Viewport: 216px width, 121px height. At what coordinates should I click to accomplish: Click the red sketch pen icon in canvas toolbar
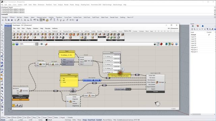coord(46,44)
